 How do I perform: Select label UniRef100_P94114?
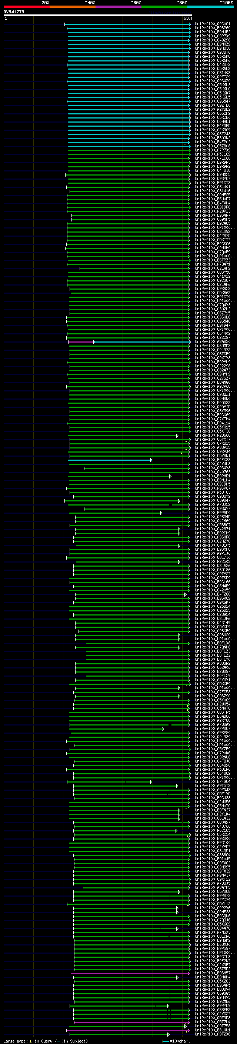tap(212, 423)
